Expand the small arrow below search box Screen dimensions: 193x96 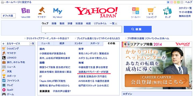click(x=45, y=34)
